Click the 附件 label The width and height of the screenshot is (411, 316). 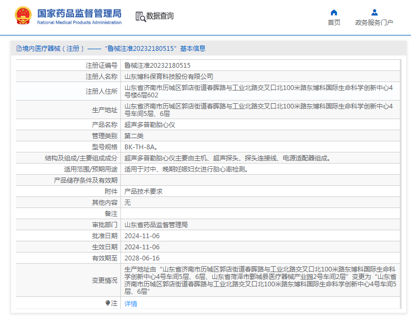(111, 192)
